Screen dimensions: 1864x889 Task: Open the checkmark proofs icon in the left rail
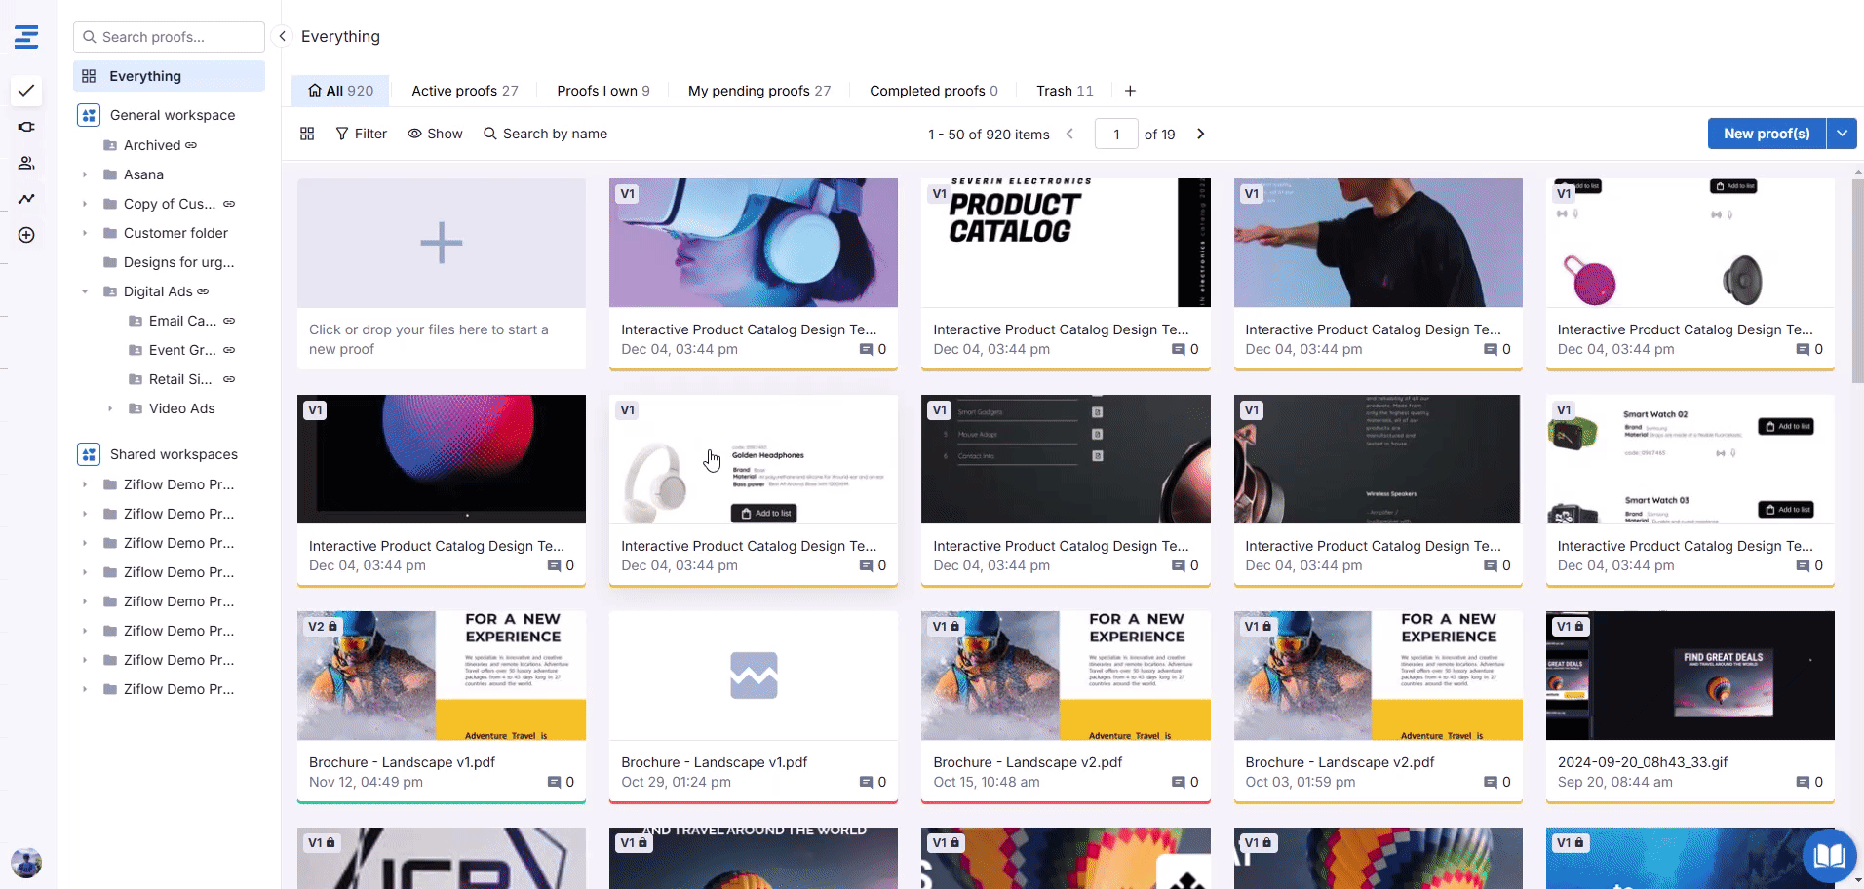click(26, 91)
